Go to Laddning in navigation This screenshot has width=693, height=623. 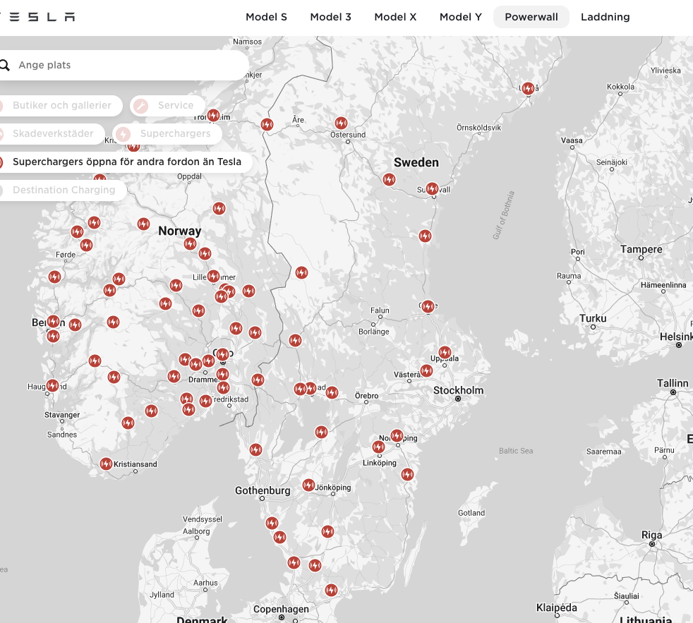[605, 17]
